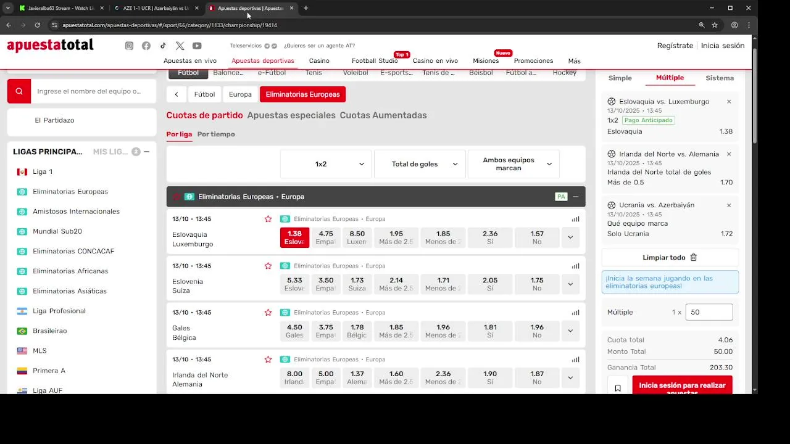Viewport: 790px width, 444px height.
Task: Select 4.50 Gales win odds
Action: click(294, 331)
